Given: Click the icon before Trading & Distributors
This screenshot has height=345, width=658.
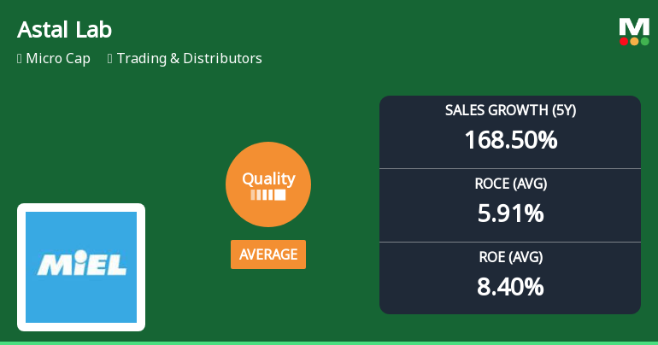Looking at the screenshot, I should [110, 59].
